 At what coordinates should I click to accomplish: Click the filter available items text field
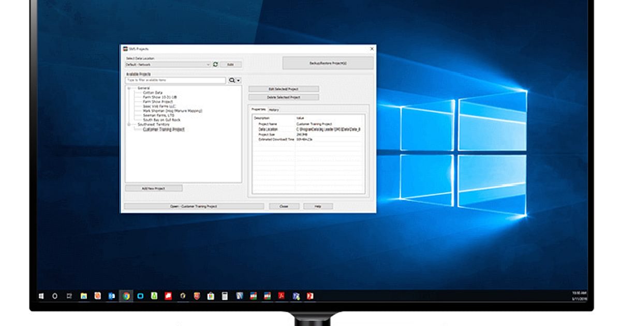tap(175, 81)
